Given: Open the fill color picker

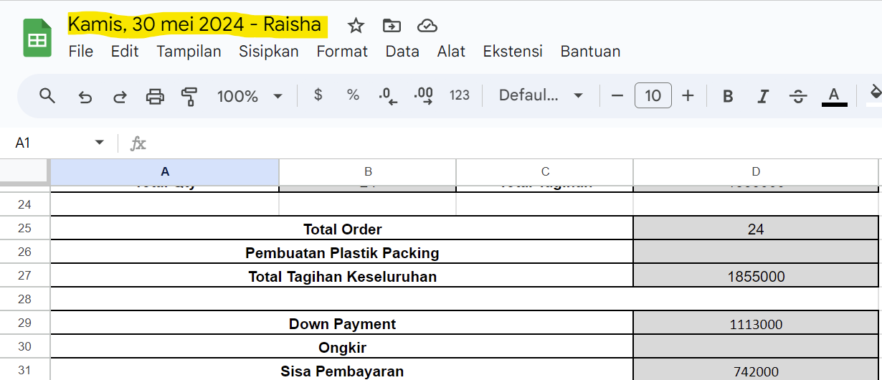Looking at the screenshot, I should coord(875,96).
